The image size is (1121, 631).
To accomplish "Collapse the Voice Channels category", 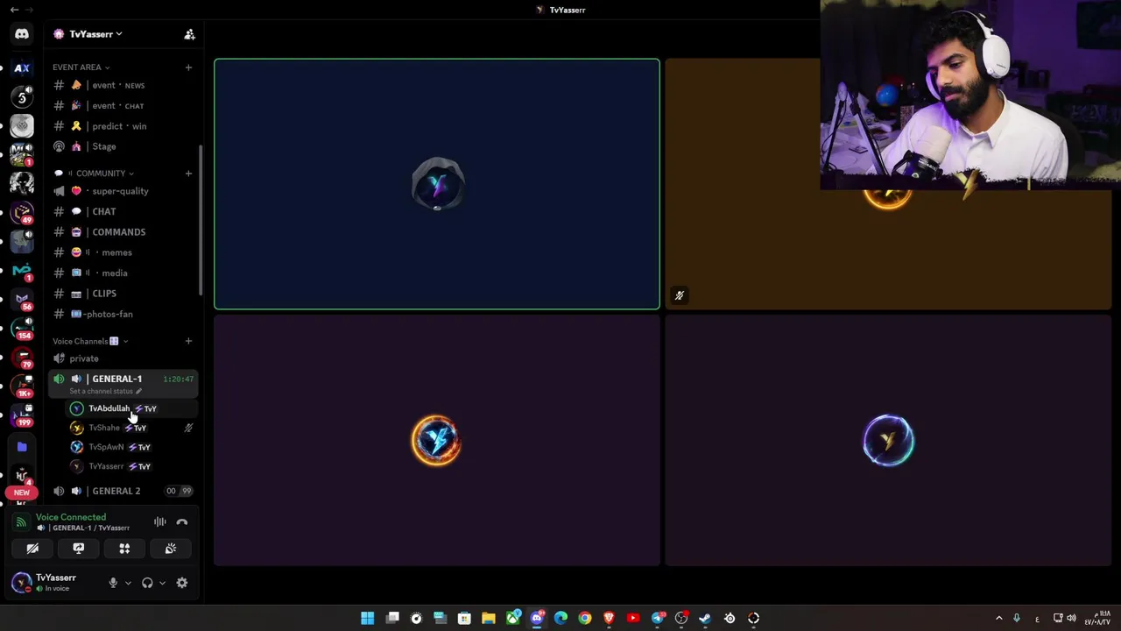I will tap(90, 341).
